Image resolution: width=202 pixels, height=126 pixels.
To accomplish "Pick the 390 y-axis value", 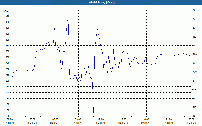I will pos(8,40).
